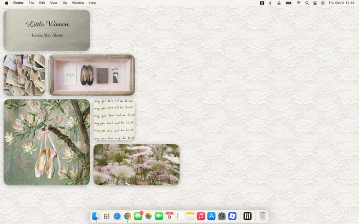Open the Finder menu in menu bar
Image resolution: width=359 pixels, height=224 pixels.
[19, 3]
